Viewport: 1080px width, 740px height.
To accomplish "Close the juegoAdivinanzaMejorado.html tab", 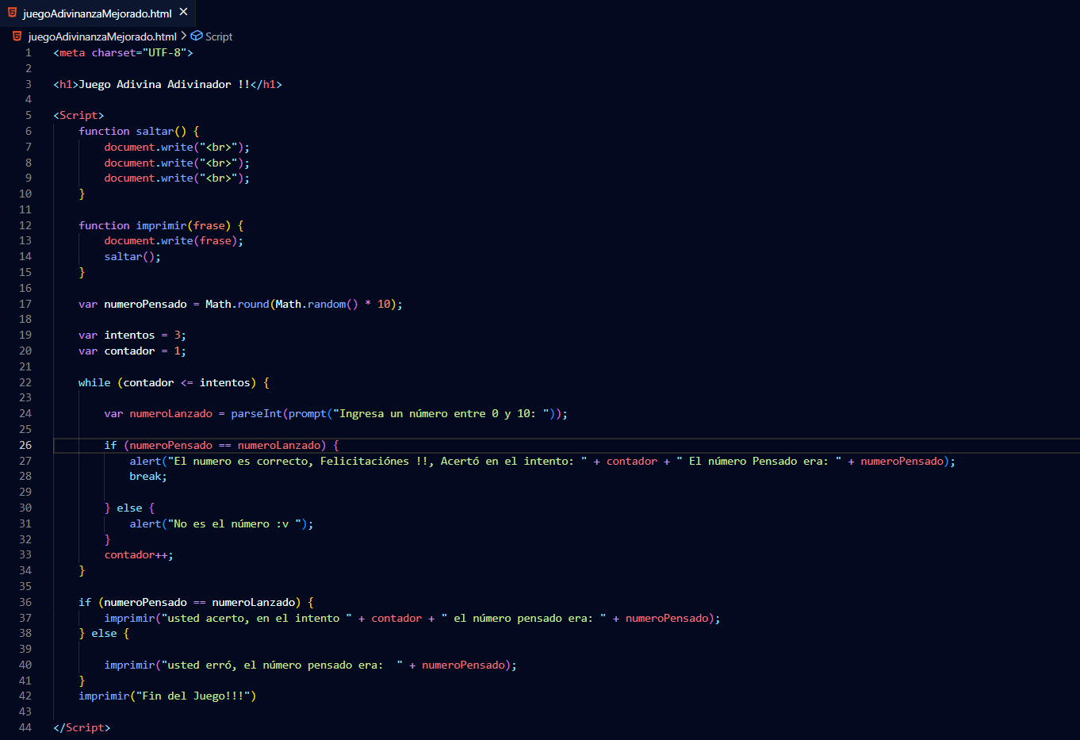I will click(184, 12).
